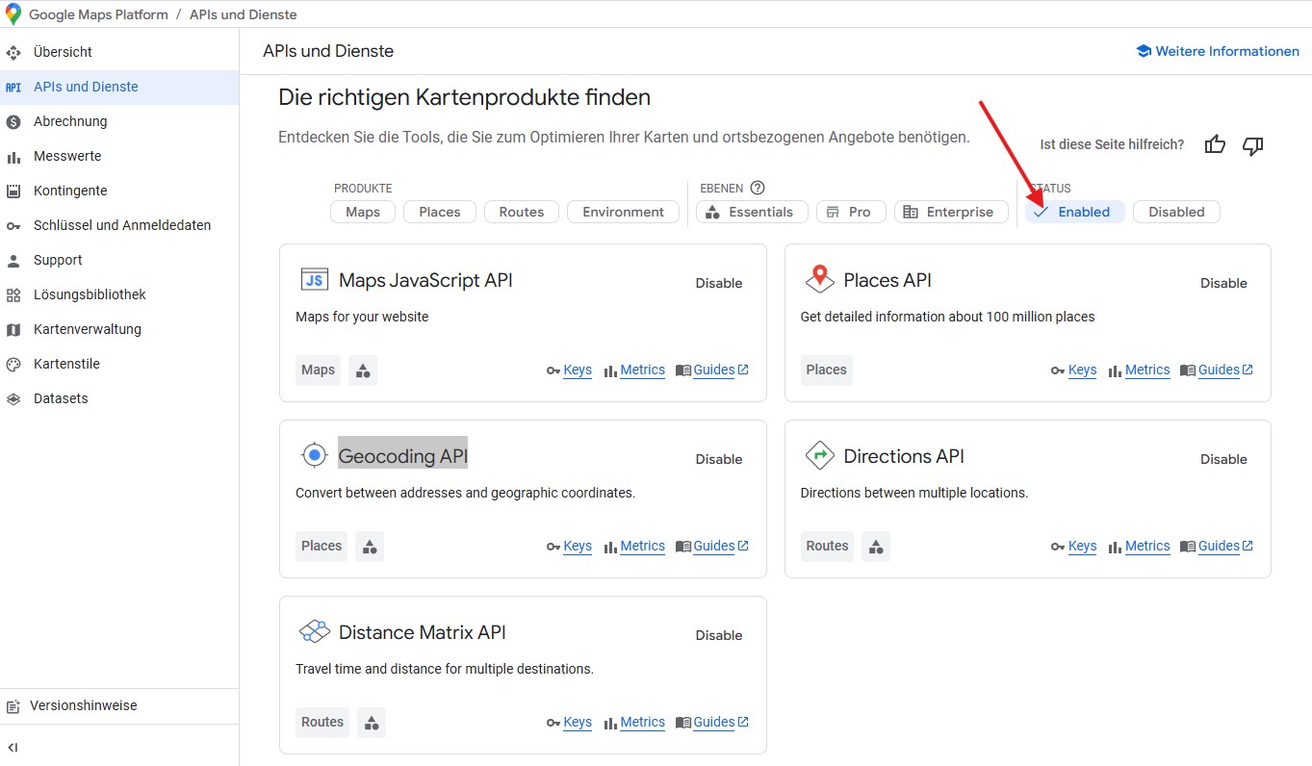Click the Places API pin icon
The image size is (1312, 766).
pyautogui.click(x=819, y=280)
